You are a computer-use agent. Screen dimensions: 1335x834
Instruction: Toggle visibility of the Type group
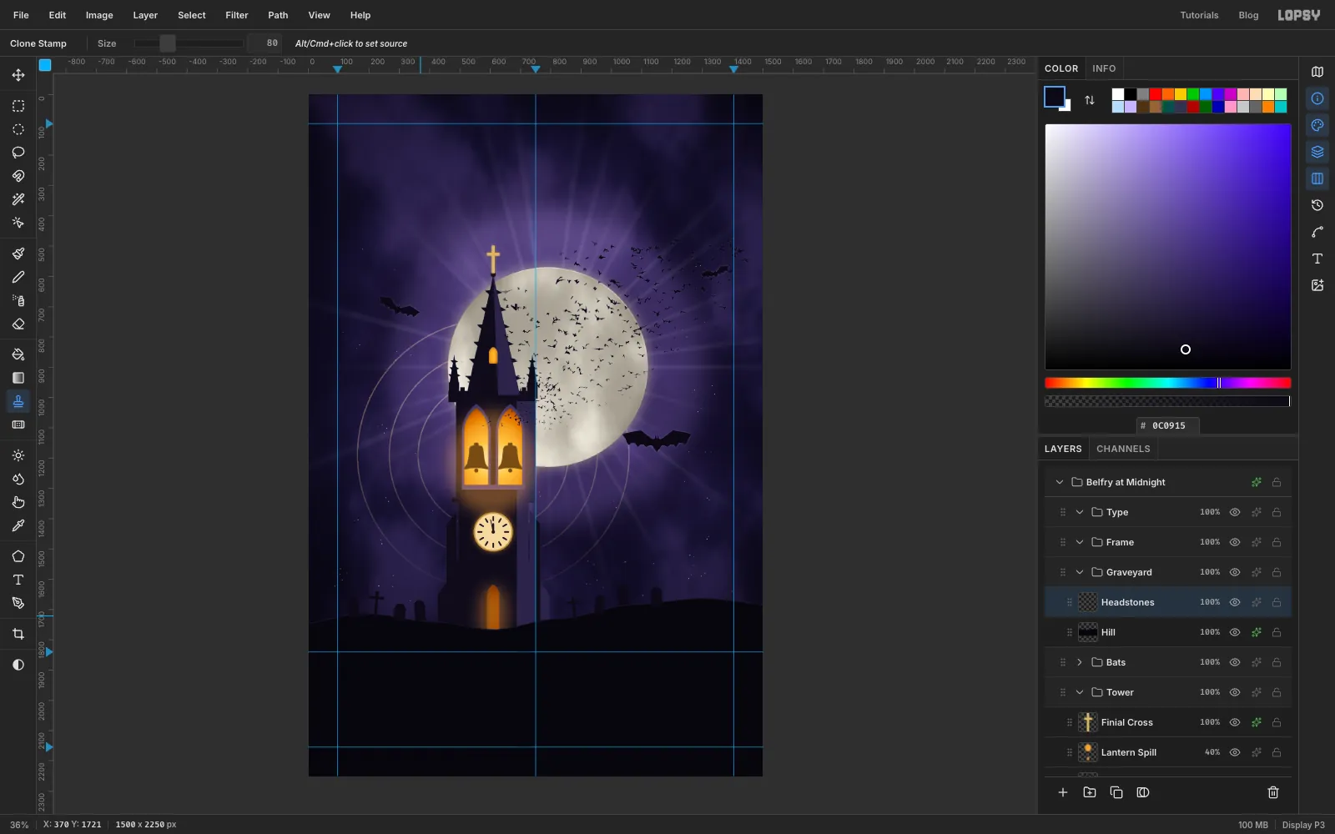[1235, 512]
